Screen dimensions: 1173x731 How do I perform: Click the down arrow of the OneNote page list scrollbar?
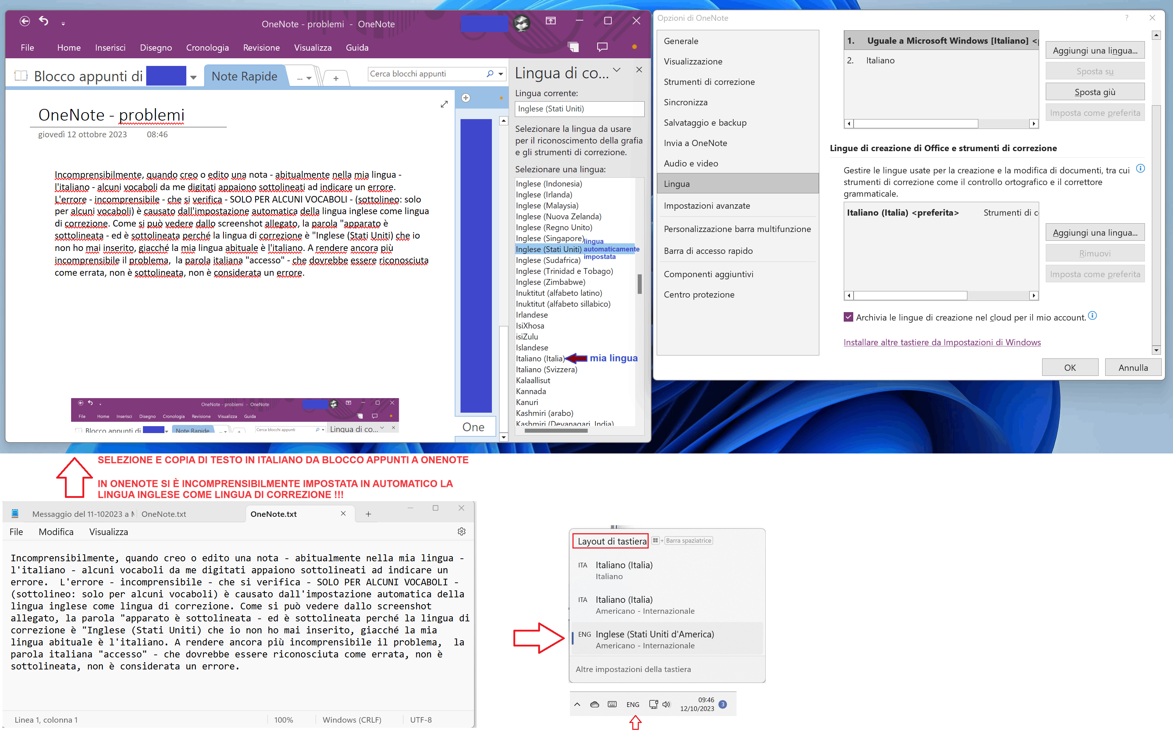(x=503, y=437)
